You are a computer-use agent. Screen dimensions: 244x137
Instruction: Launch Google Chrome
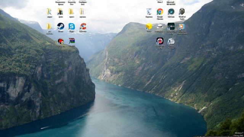160,12
